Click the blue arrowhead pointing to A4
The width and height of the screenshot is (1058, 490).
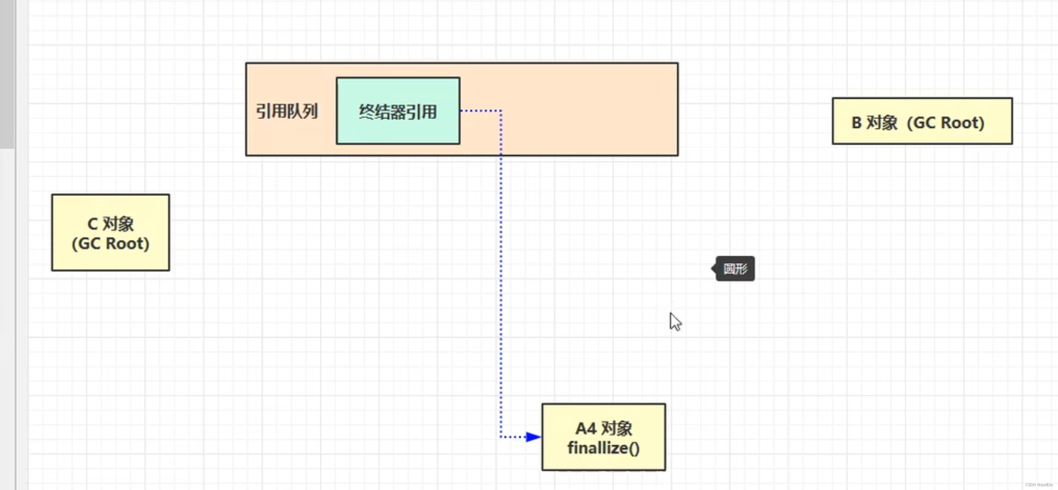(x=533, y=437)
